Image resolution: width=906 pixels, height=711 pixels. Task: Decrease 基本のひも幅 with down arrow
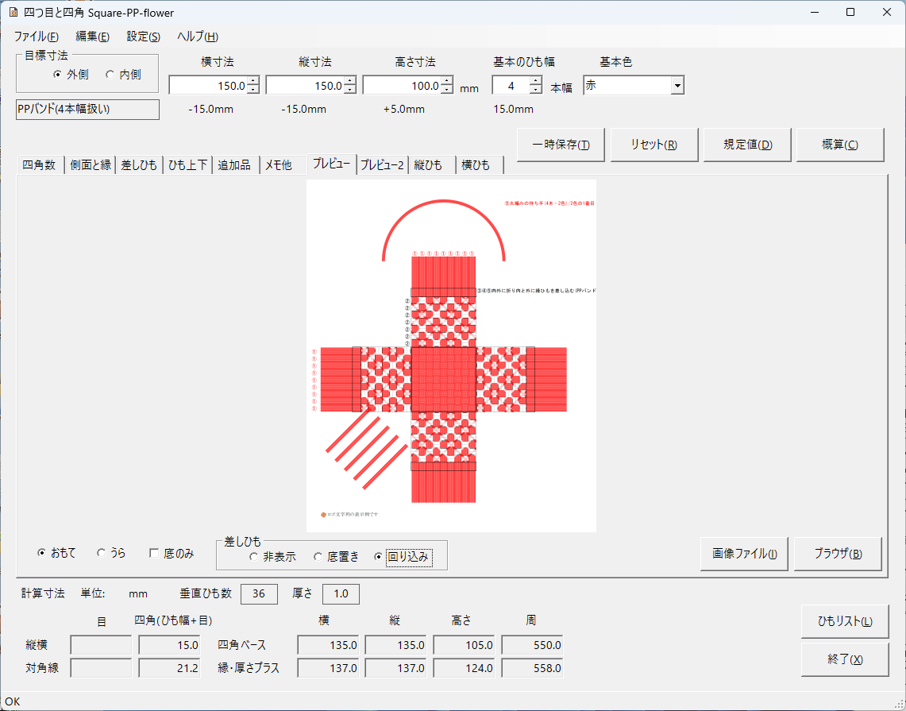536,90
